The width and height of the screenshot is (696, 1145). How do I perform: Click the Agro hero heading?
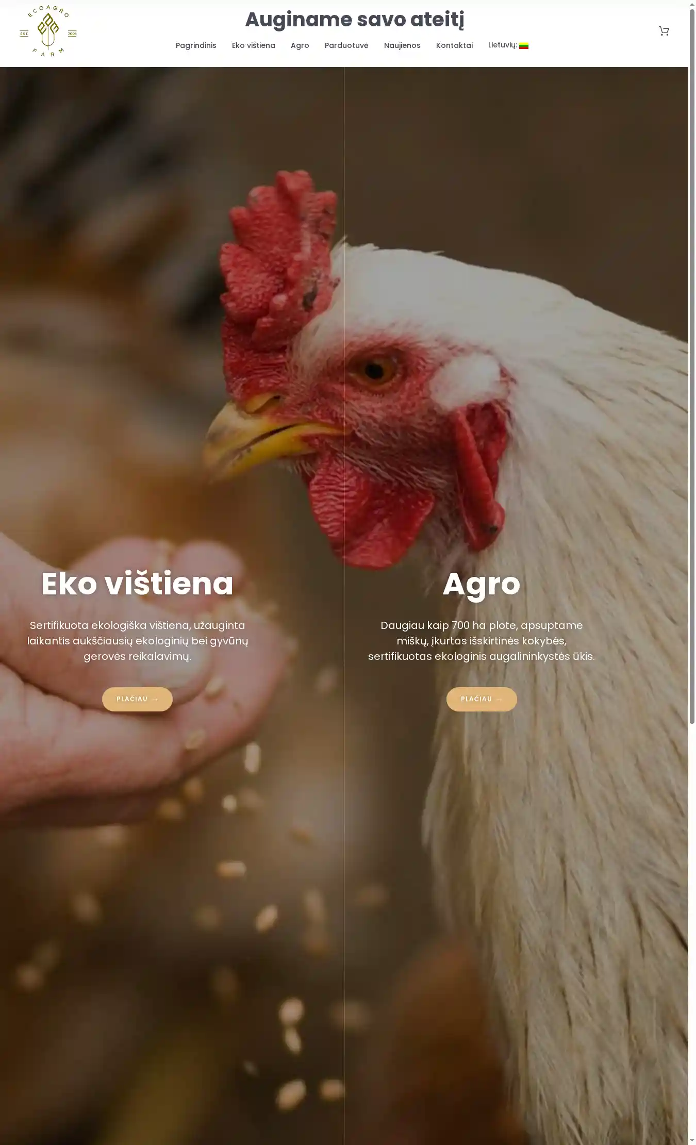click(482, 584)
